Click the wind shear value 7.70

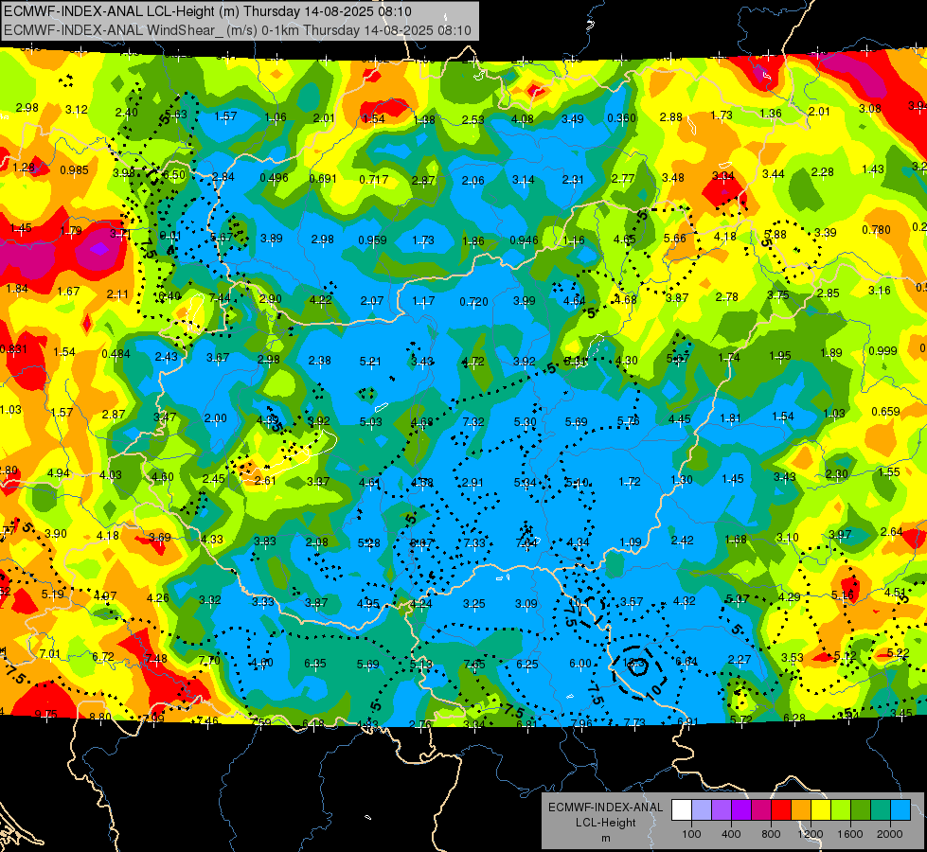coord(209,661)
